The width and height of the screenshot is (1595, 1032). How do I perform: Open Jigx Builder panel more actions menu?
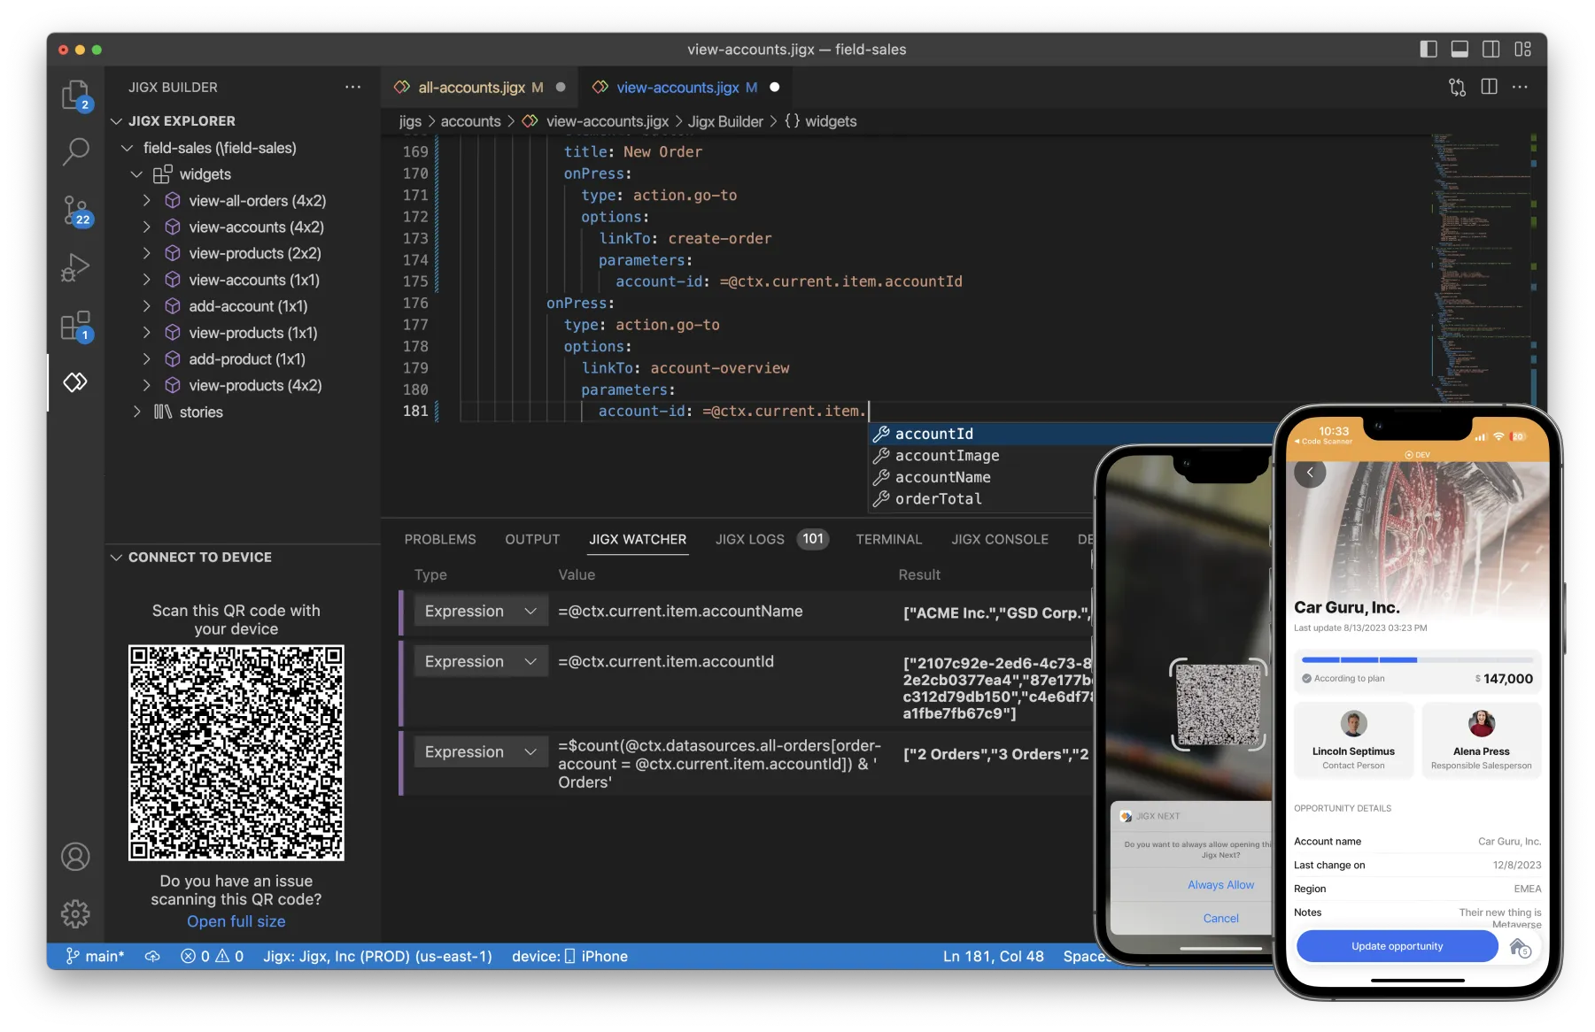[352, 87]
